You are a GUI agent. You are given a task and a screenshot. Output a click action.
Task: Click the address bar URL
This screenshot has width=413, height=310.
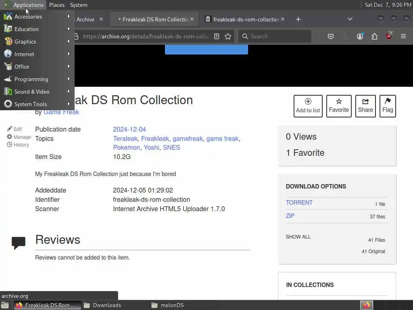click(x=145, y=36)
